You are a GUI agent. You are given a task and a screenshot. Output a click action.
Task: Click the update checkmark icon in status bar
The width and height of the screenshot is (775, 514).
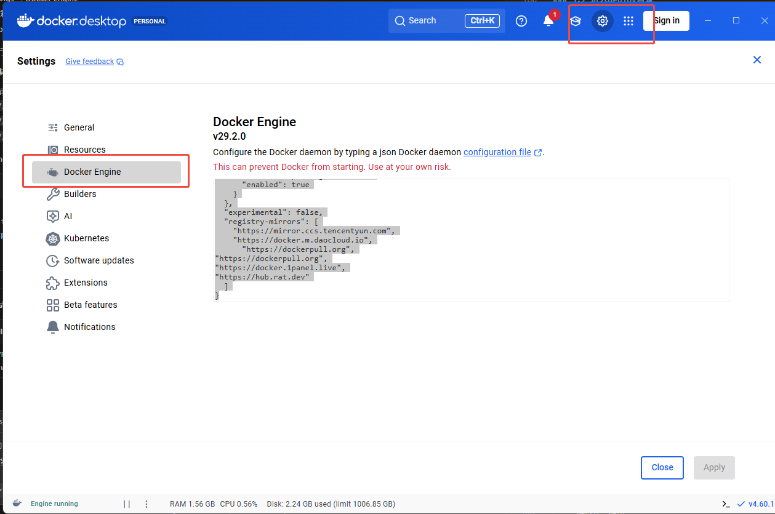tap(741, 504)
